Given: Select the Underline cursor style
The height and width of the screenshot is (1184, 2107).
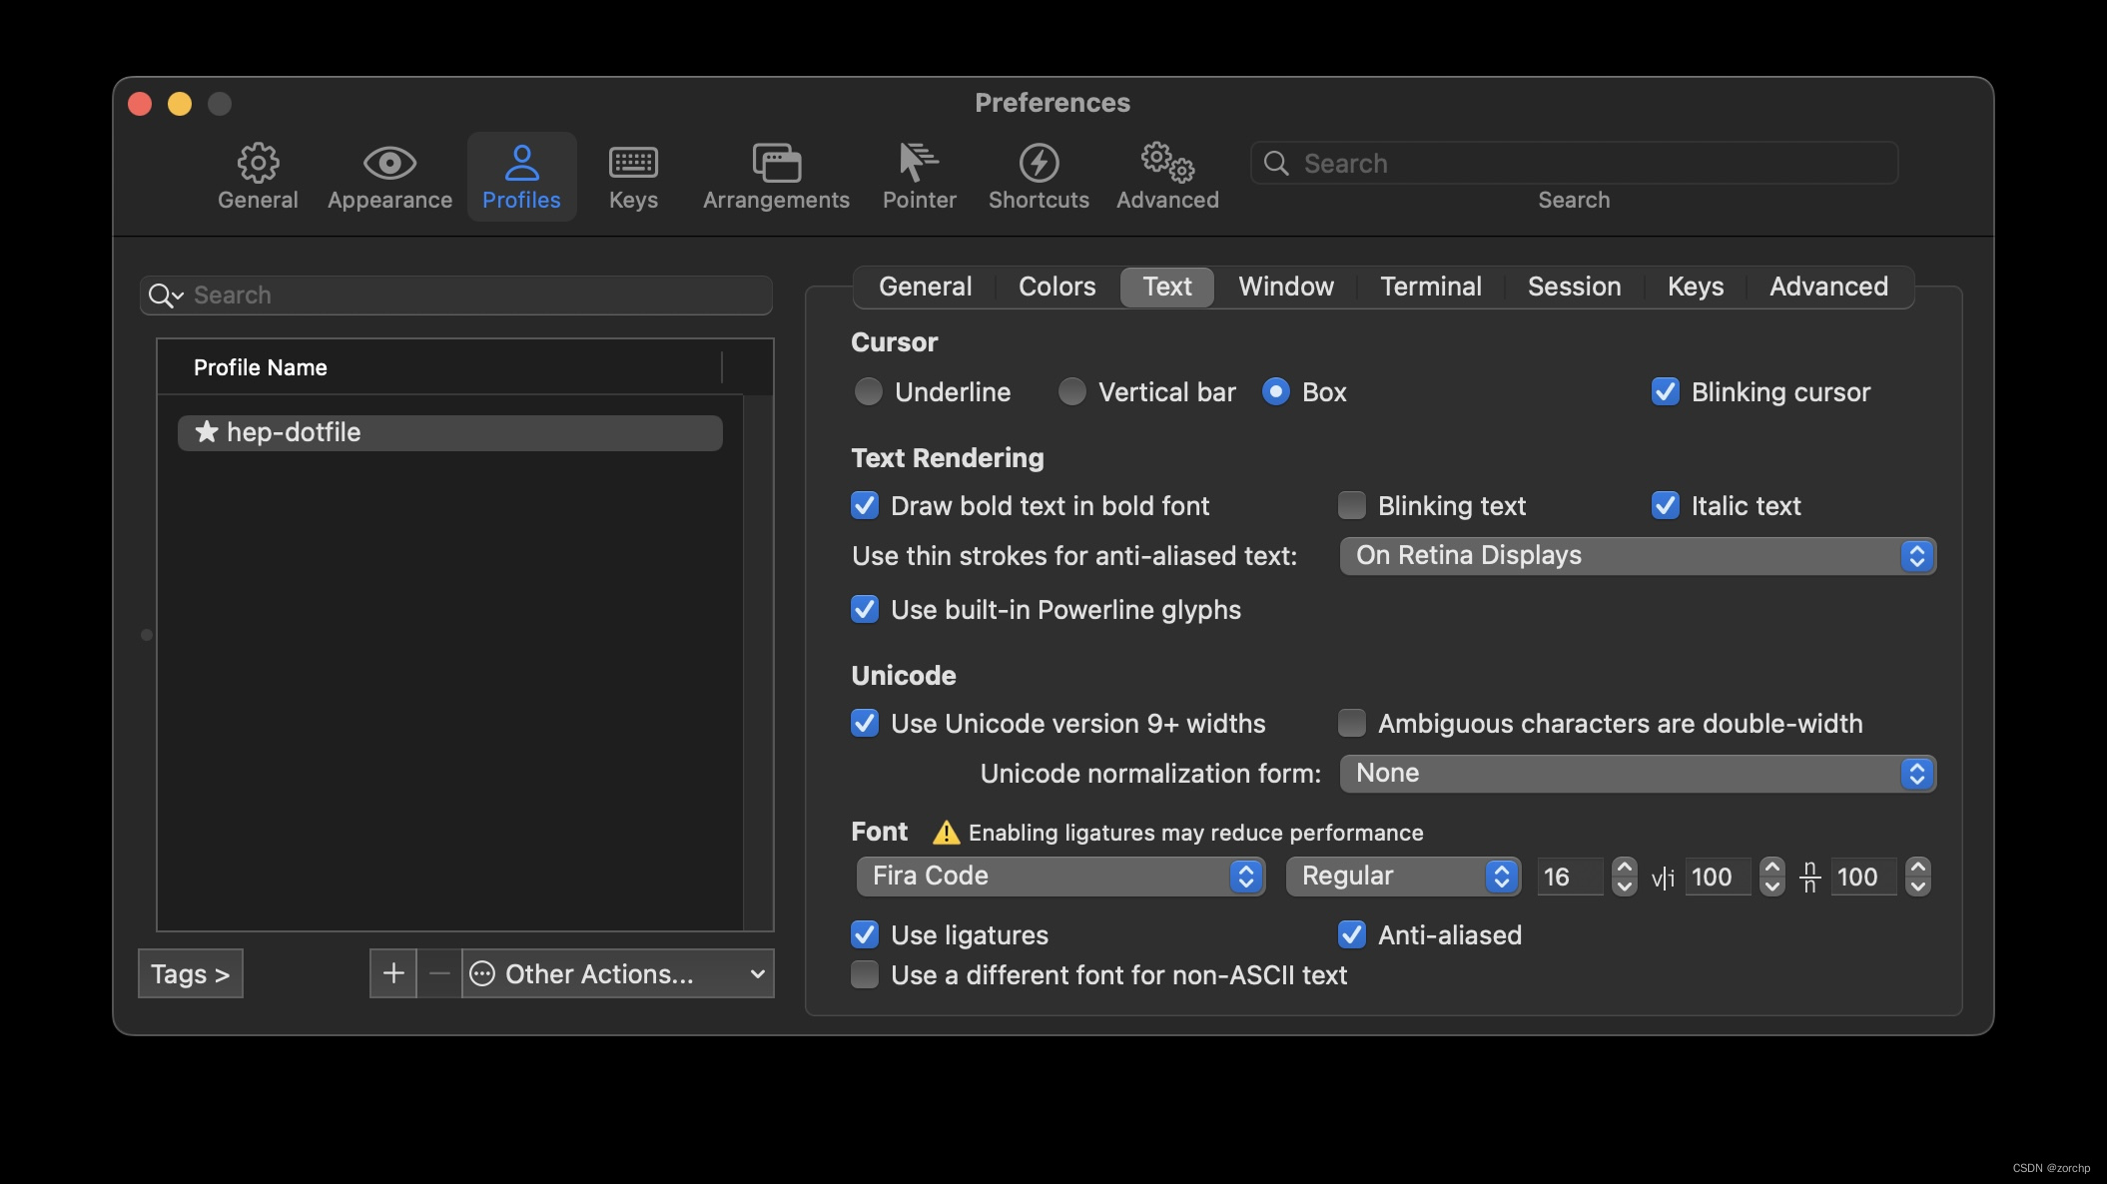Looking at the screenshot, I should tap(868, 391).
